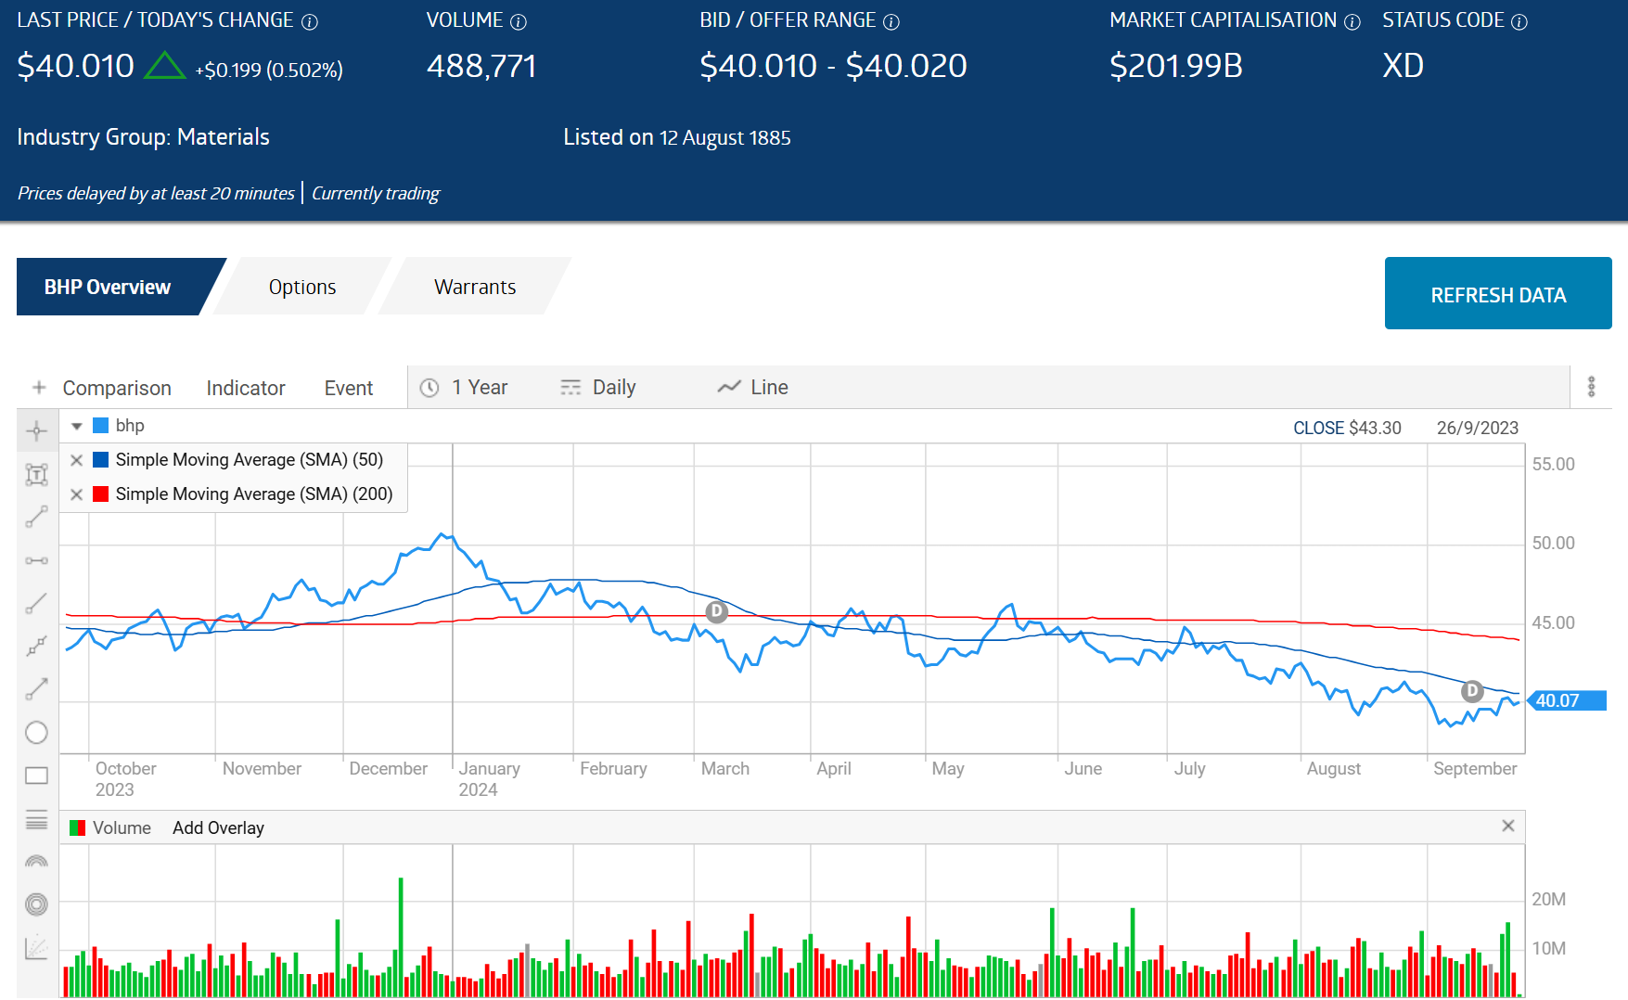Viewport: 1628px width, 1000px height.
Task: Pick the circle shape tool
Action: 36,733
